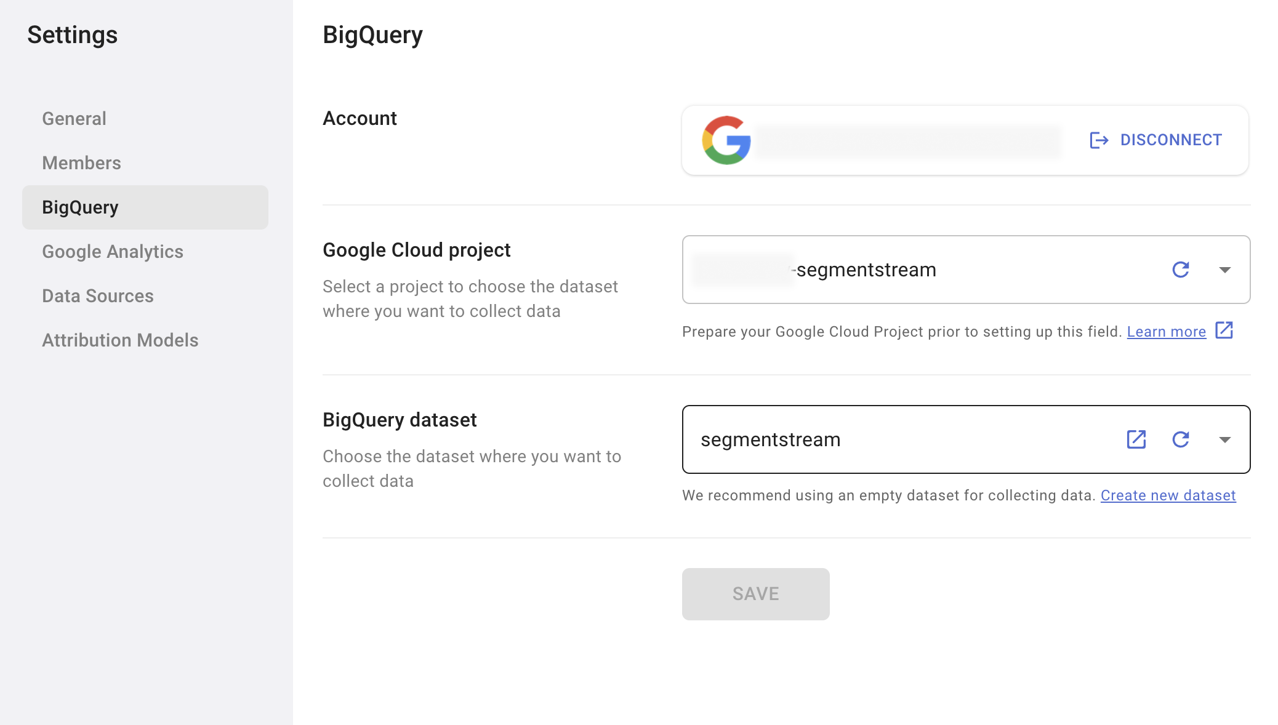This screenshot has width=1278, height=725.
Task: Select Google Analytics from sidebar menu
Action: (113, 251)
